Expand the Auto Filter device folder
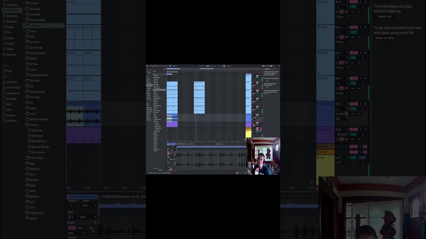Screen dimensions: 426x239 (x=153, y=79)
